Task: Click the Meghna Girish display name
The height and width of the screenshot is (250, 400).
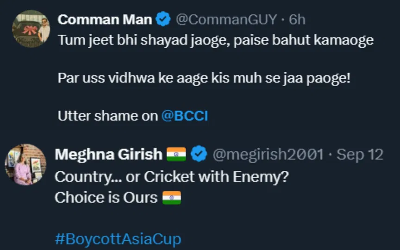Action: pos(109,154)
